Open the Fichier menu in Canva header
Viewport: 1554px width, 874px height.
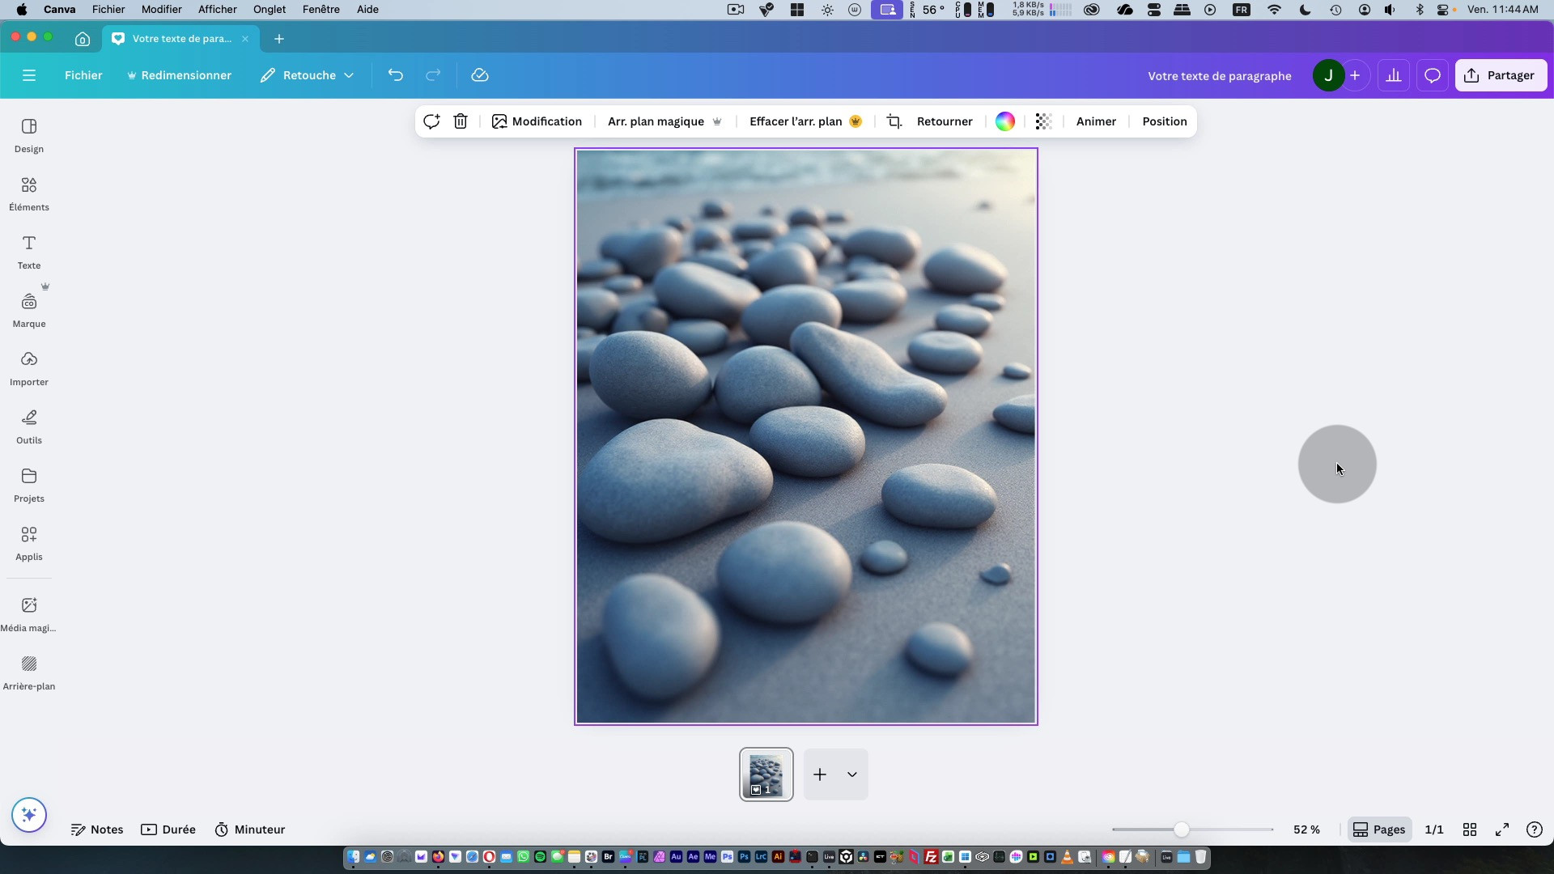tap(83, 75)
